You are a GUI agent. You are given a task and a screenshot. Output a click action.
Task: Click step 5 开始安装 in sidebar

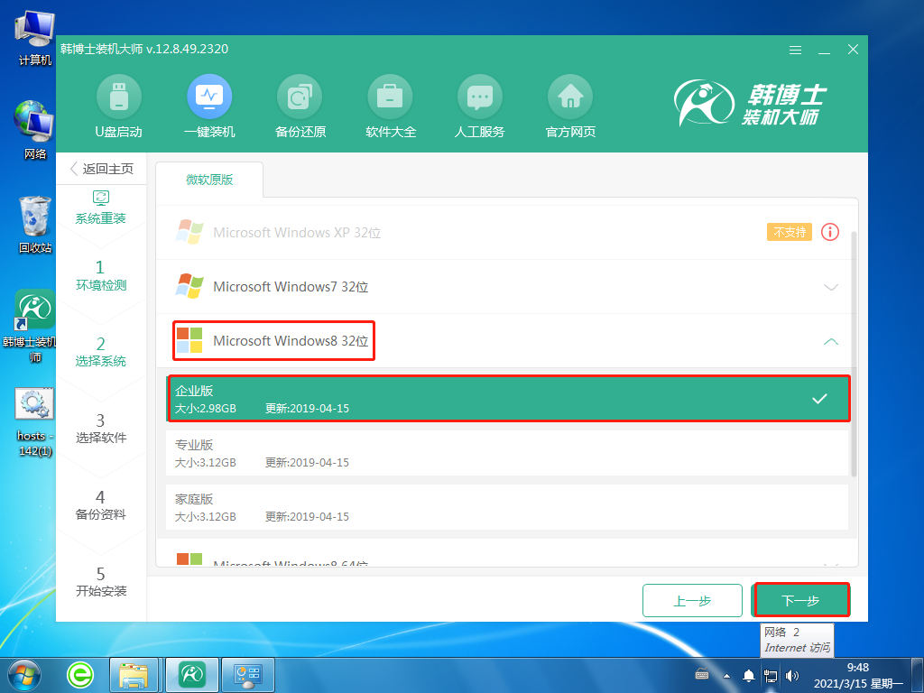(102, 580)
